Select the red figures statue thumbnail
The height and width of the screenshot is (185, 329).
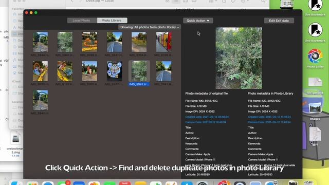(89, 71)
